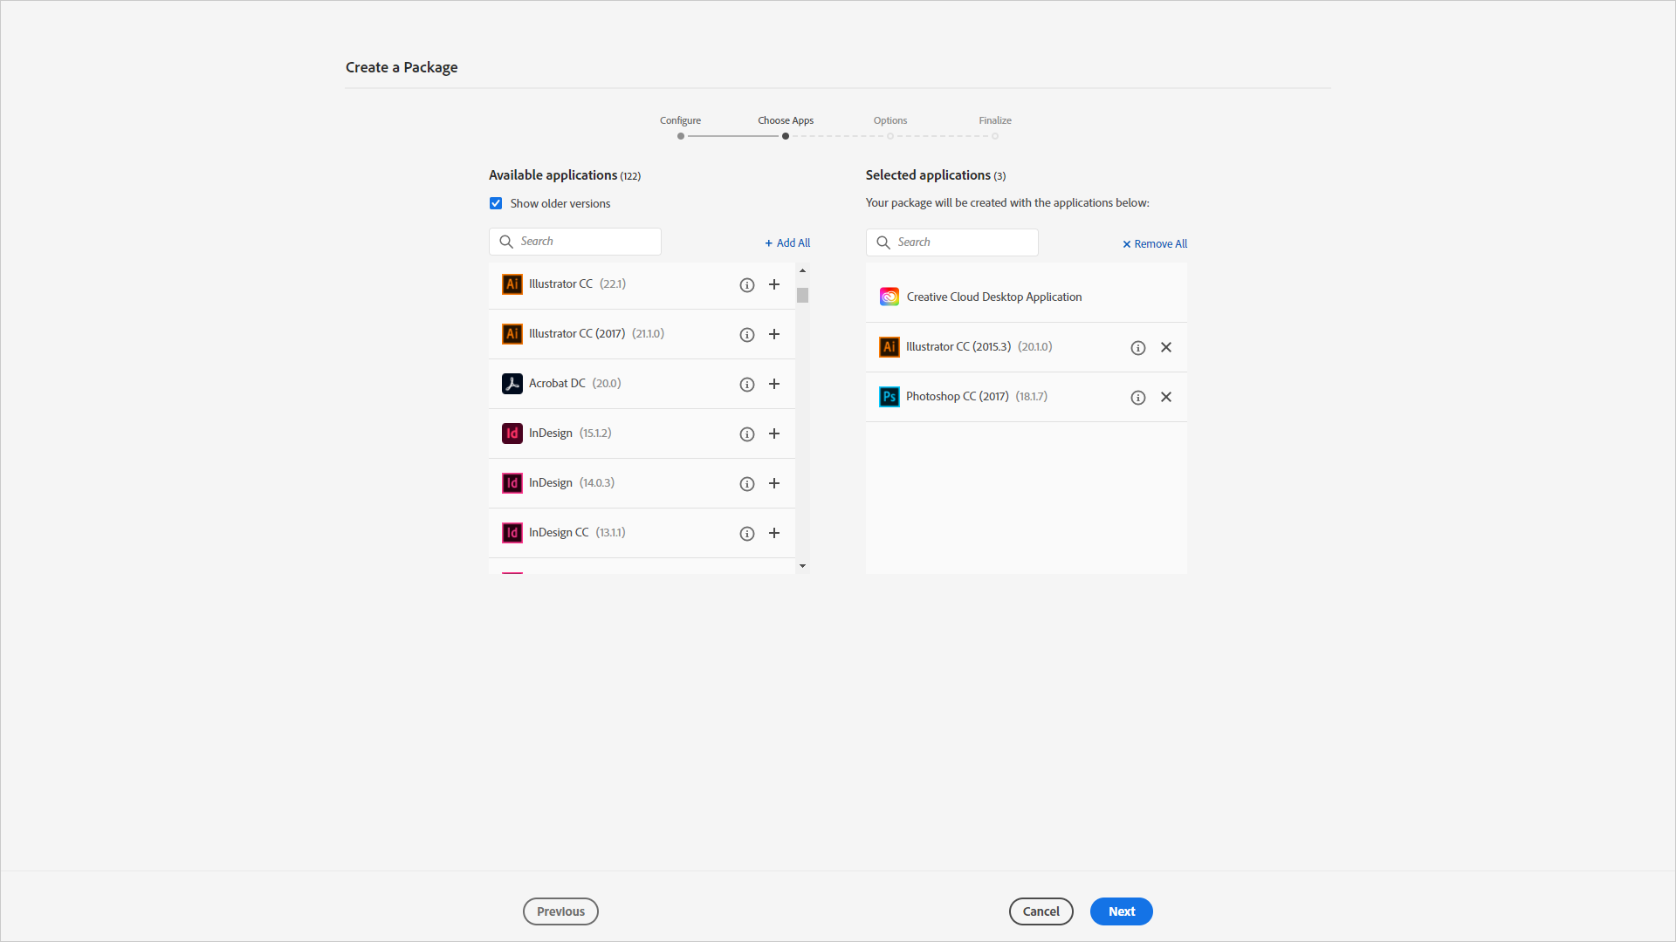The width and height of the screenshot is (1676, 942).
Task: Click Add All link
Action: click(787, 243)
